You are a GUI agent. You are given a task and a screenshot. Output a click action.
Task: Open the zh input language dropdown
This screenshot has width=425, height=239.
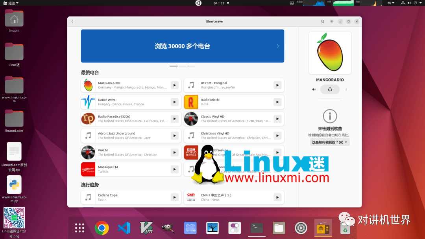391,3
